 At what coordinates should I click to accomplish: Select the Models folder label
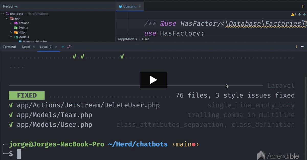pos(24,37)
